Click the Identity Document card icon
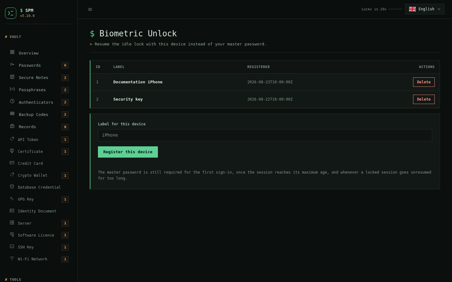 12,211
